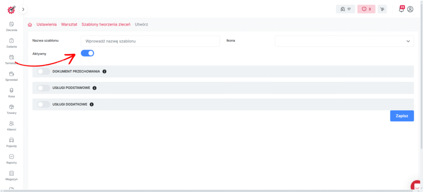Turn on Usługi dodatkowe toggle

(x=43, y=104)
